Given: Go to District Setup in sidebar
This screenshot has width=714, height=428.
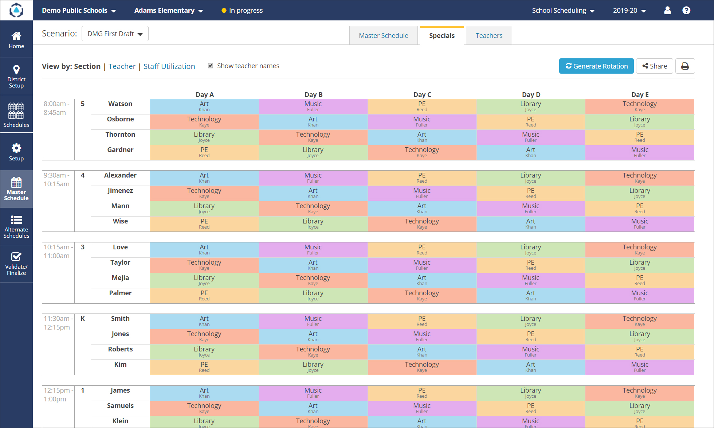Looking at the screenshot, I should pos(16,77).
